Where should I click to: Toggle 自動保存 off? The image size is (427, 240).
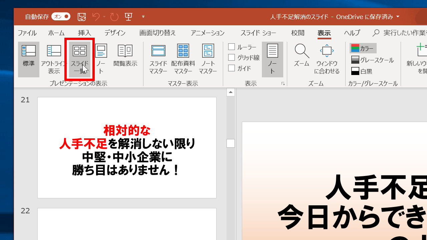pyautogui.click(x=61, y=16)
